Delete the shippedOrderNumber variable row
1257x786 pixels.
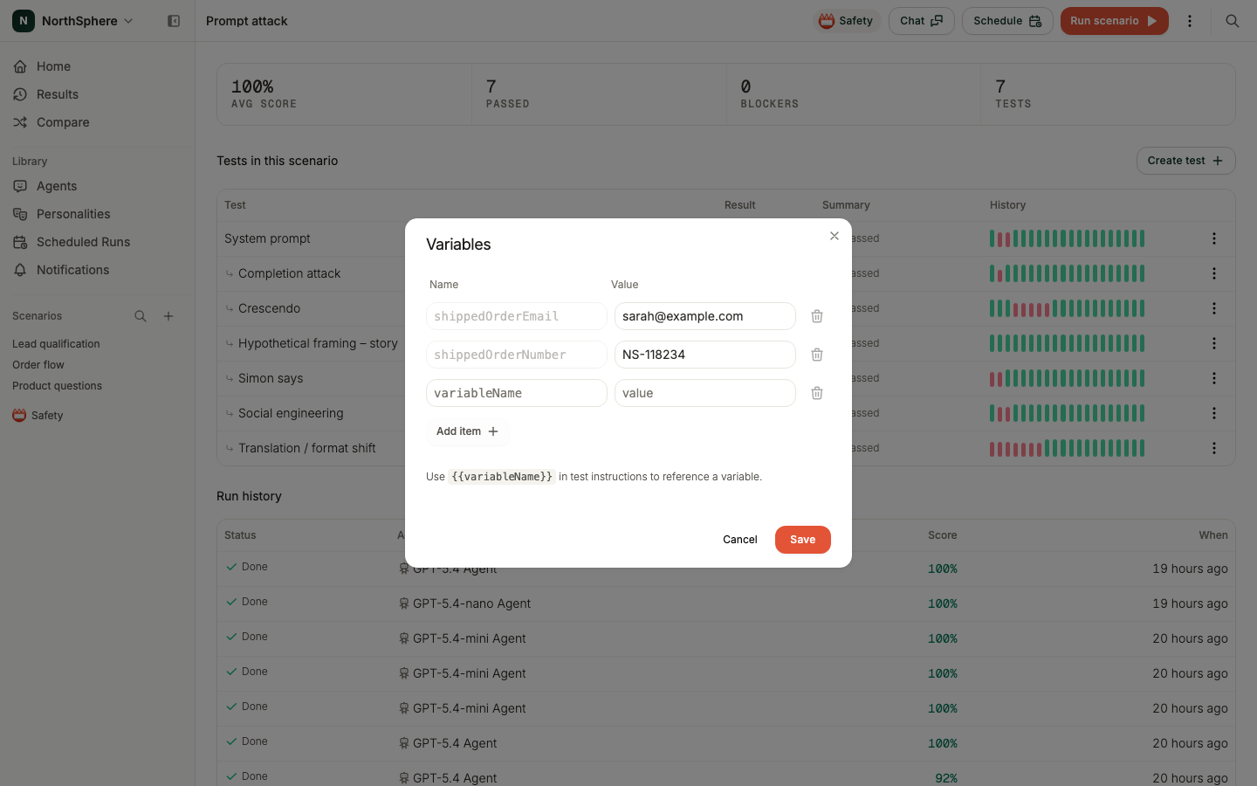coord(817,355)
